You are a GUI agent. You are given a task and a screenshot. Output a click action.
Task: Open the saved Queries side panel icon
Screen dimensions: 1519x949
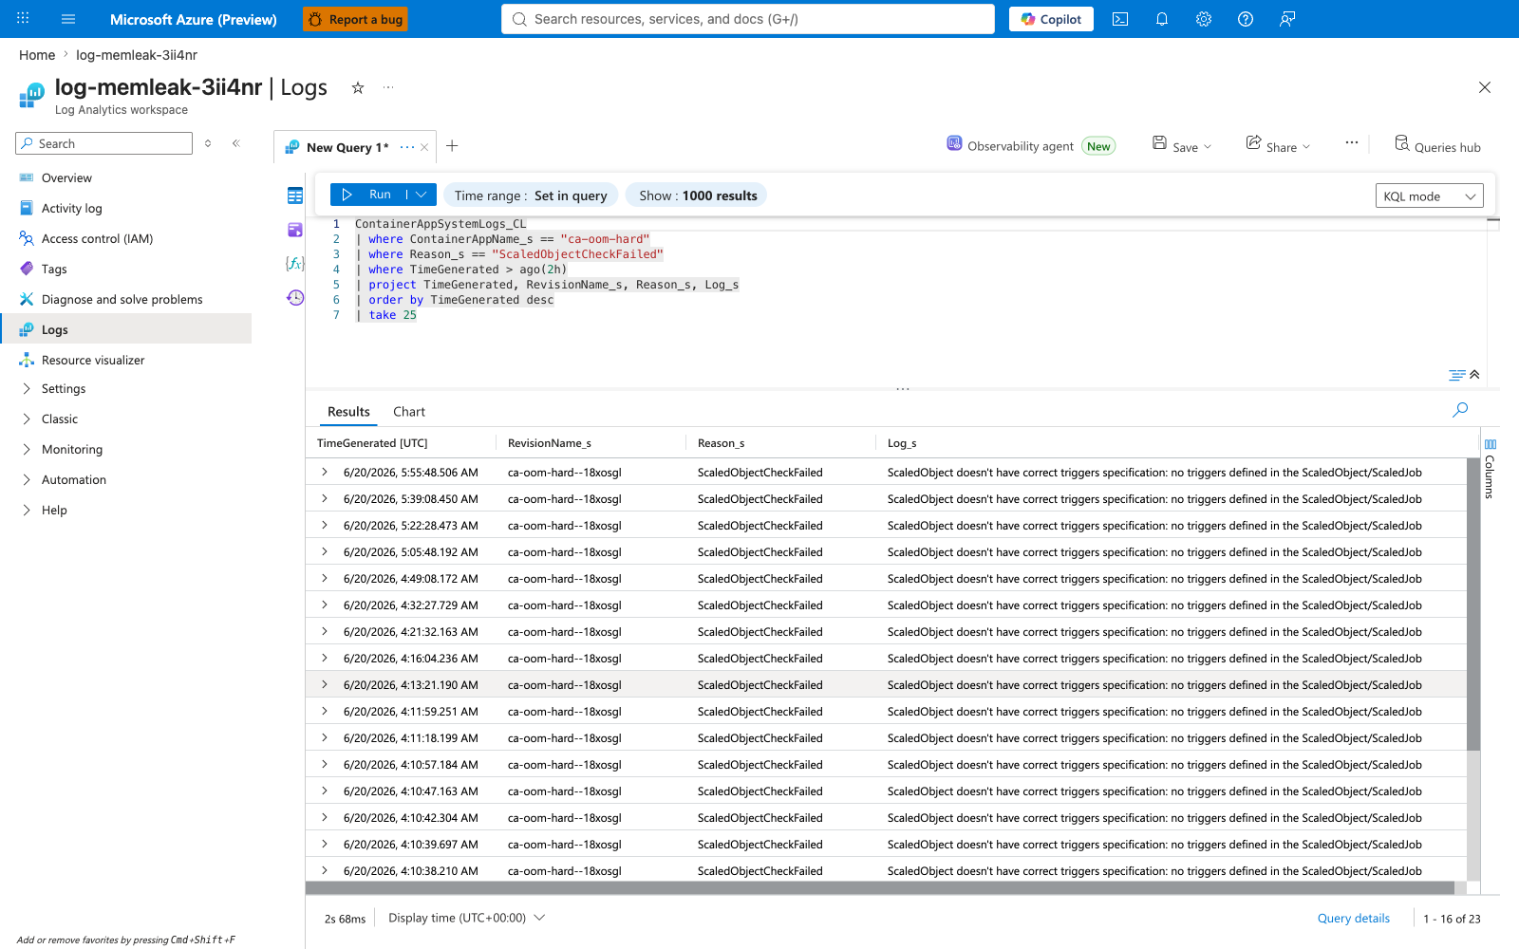tap(295, 230)
